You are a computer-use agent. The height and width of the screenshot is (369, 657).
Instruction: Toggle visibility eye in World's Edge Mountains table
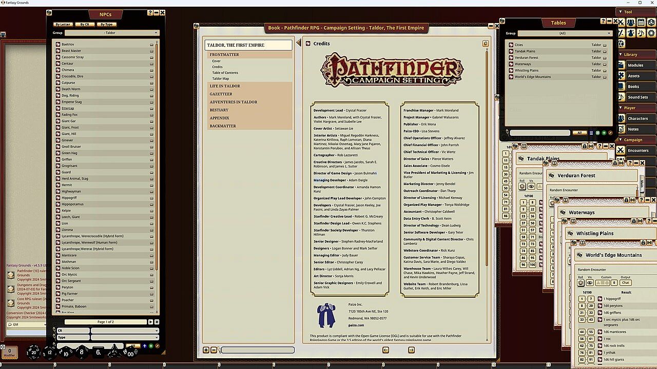pyautogui.click(x=590, y=283)
